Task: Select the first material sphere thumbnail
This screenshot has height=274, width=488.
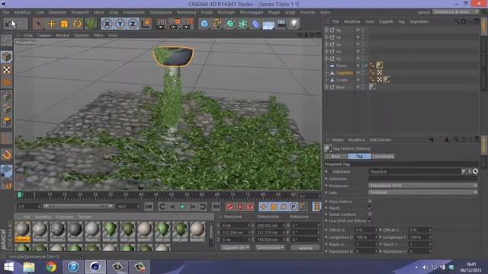Action: pos(23,229)
